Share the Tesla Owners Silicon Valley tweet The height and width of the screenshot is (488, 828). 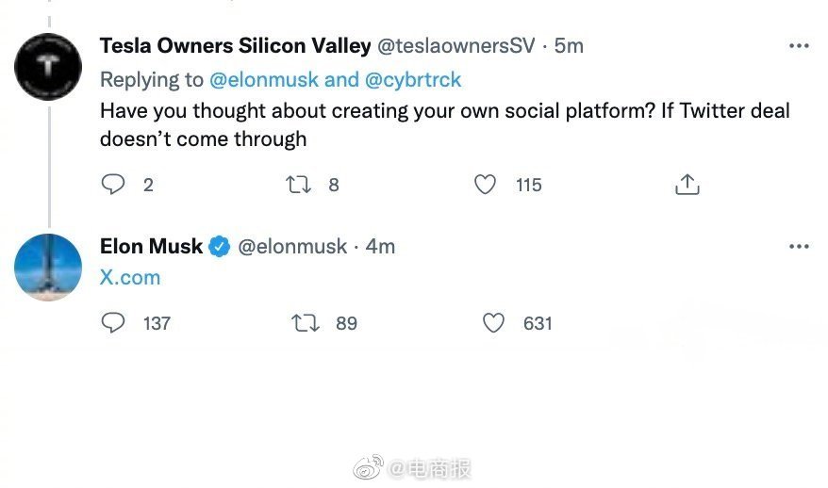687,185
